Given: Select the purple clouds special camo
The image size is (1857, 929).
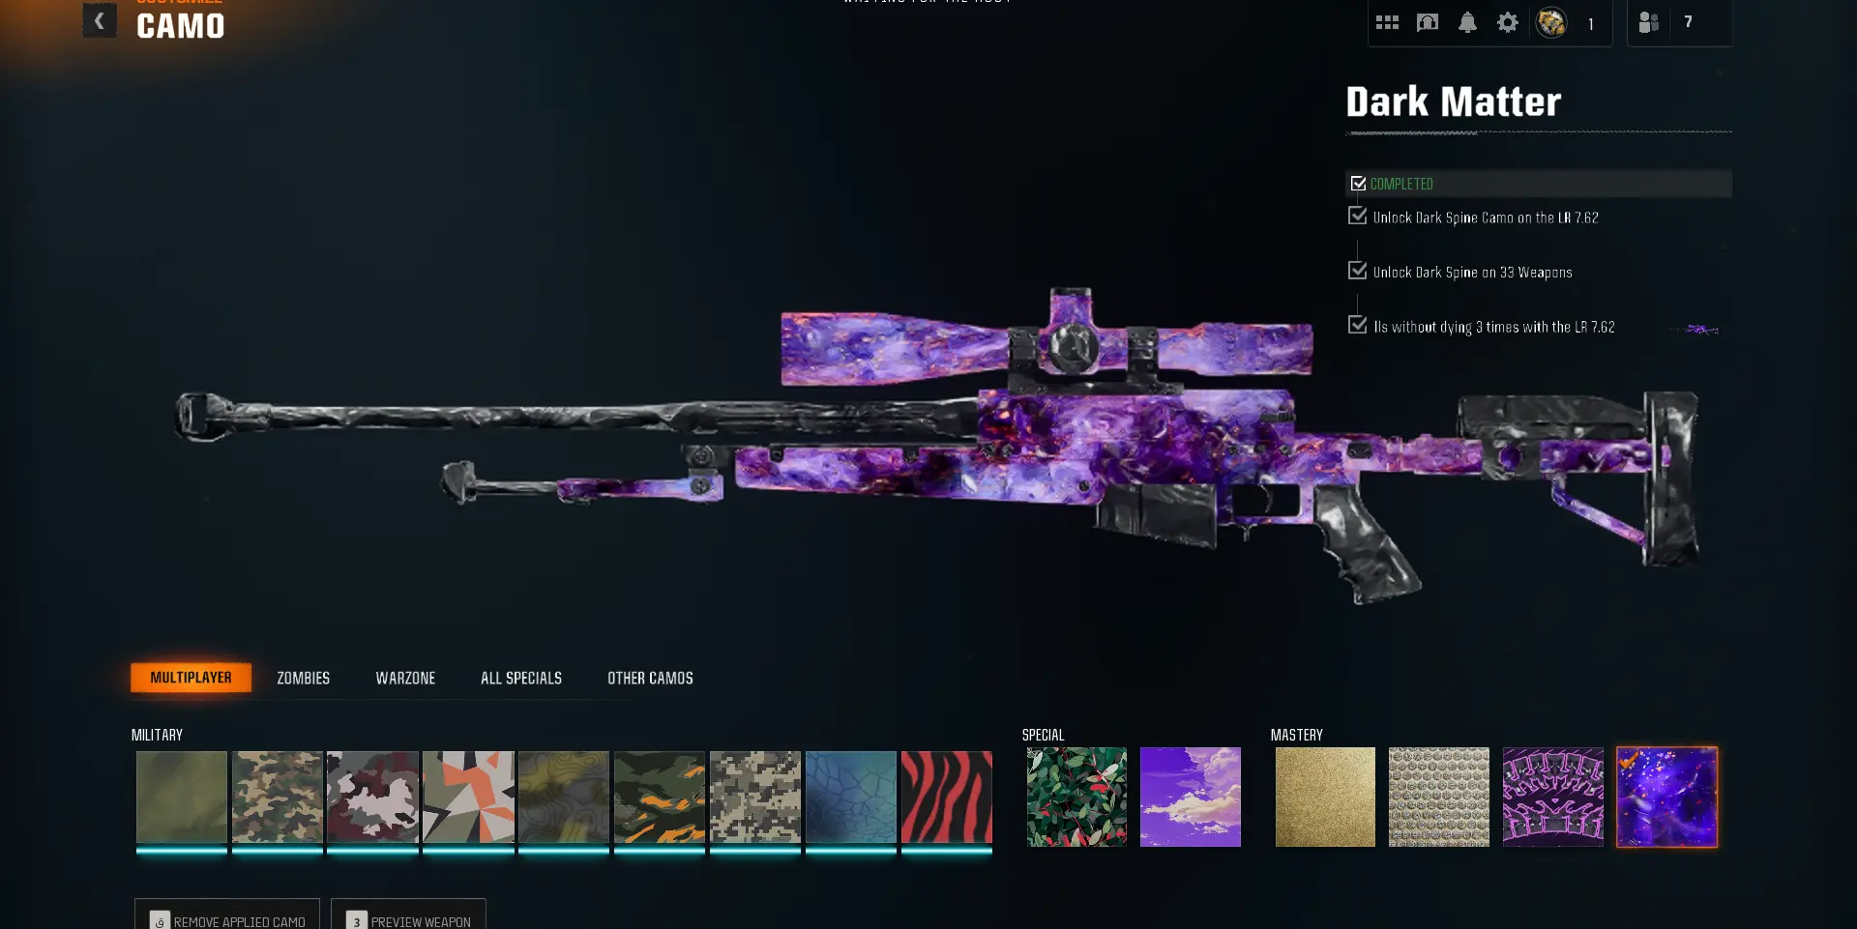Looking at the screenshot, I should [x=1191, y=798].
